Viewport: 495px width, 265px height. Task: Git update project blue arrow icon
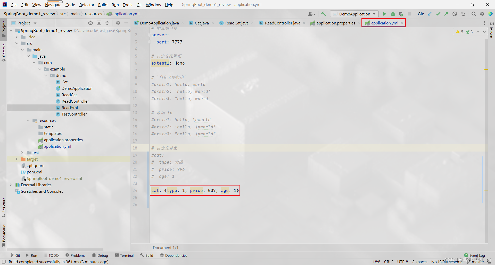[x=430, y=14]
